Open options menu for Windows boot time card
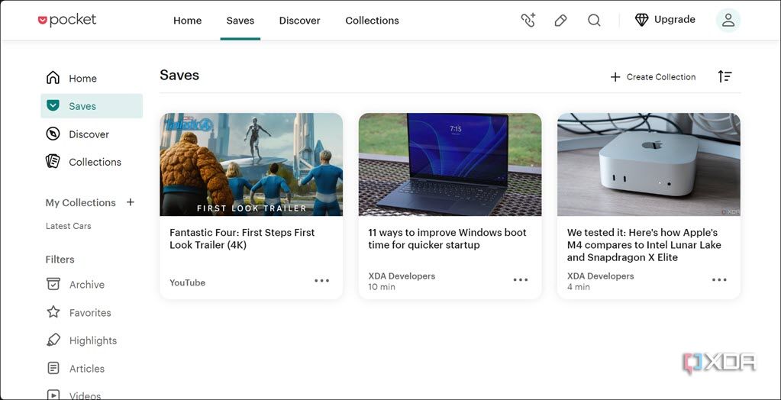781x400 pixels. (x=521, y=280)
